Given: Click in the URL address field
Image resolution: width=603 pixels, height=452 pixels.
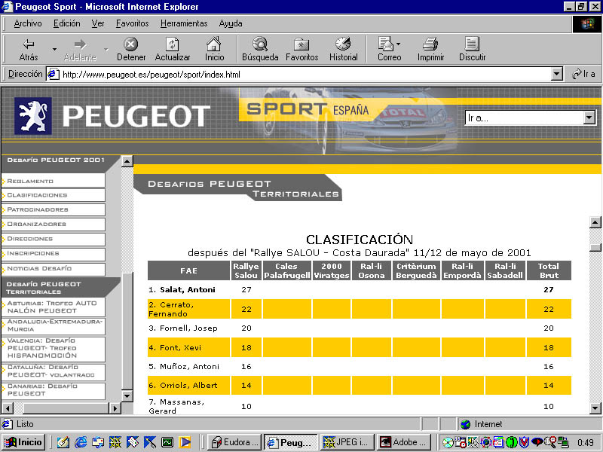Looking at the screenshot, I should point(306,74).
